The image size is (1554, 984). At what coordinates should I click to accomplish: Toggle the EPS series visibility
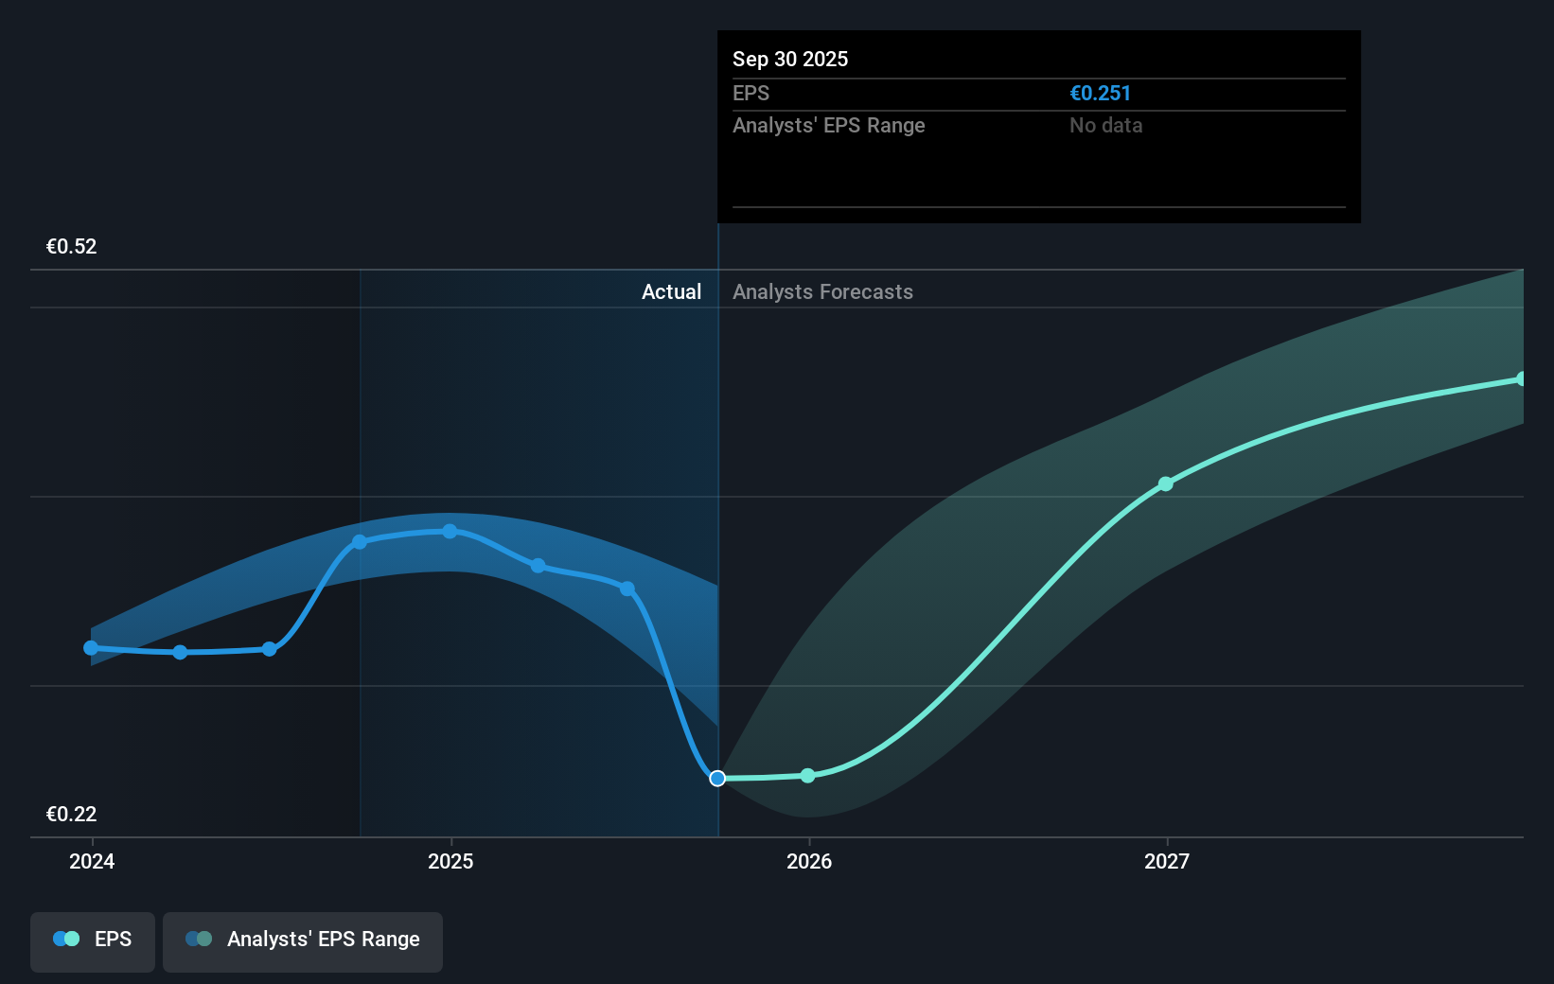(x=92, y=941)
